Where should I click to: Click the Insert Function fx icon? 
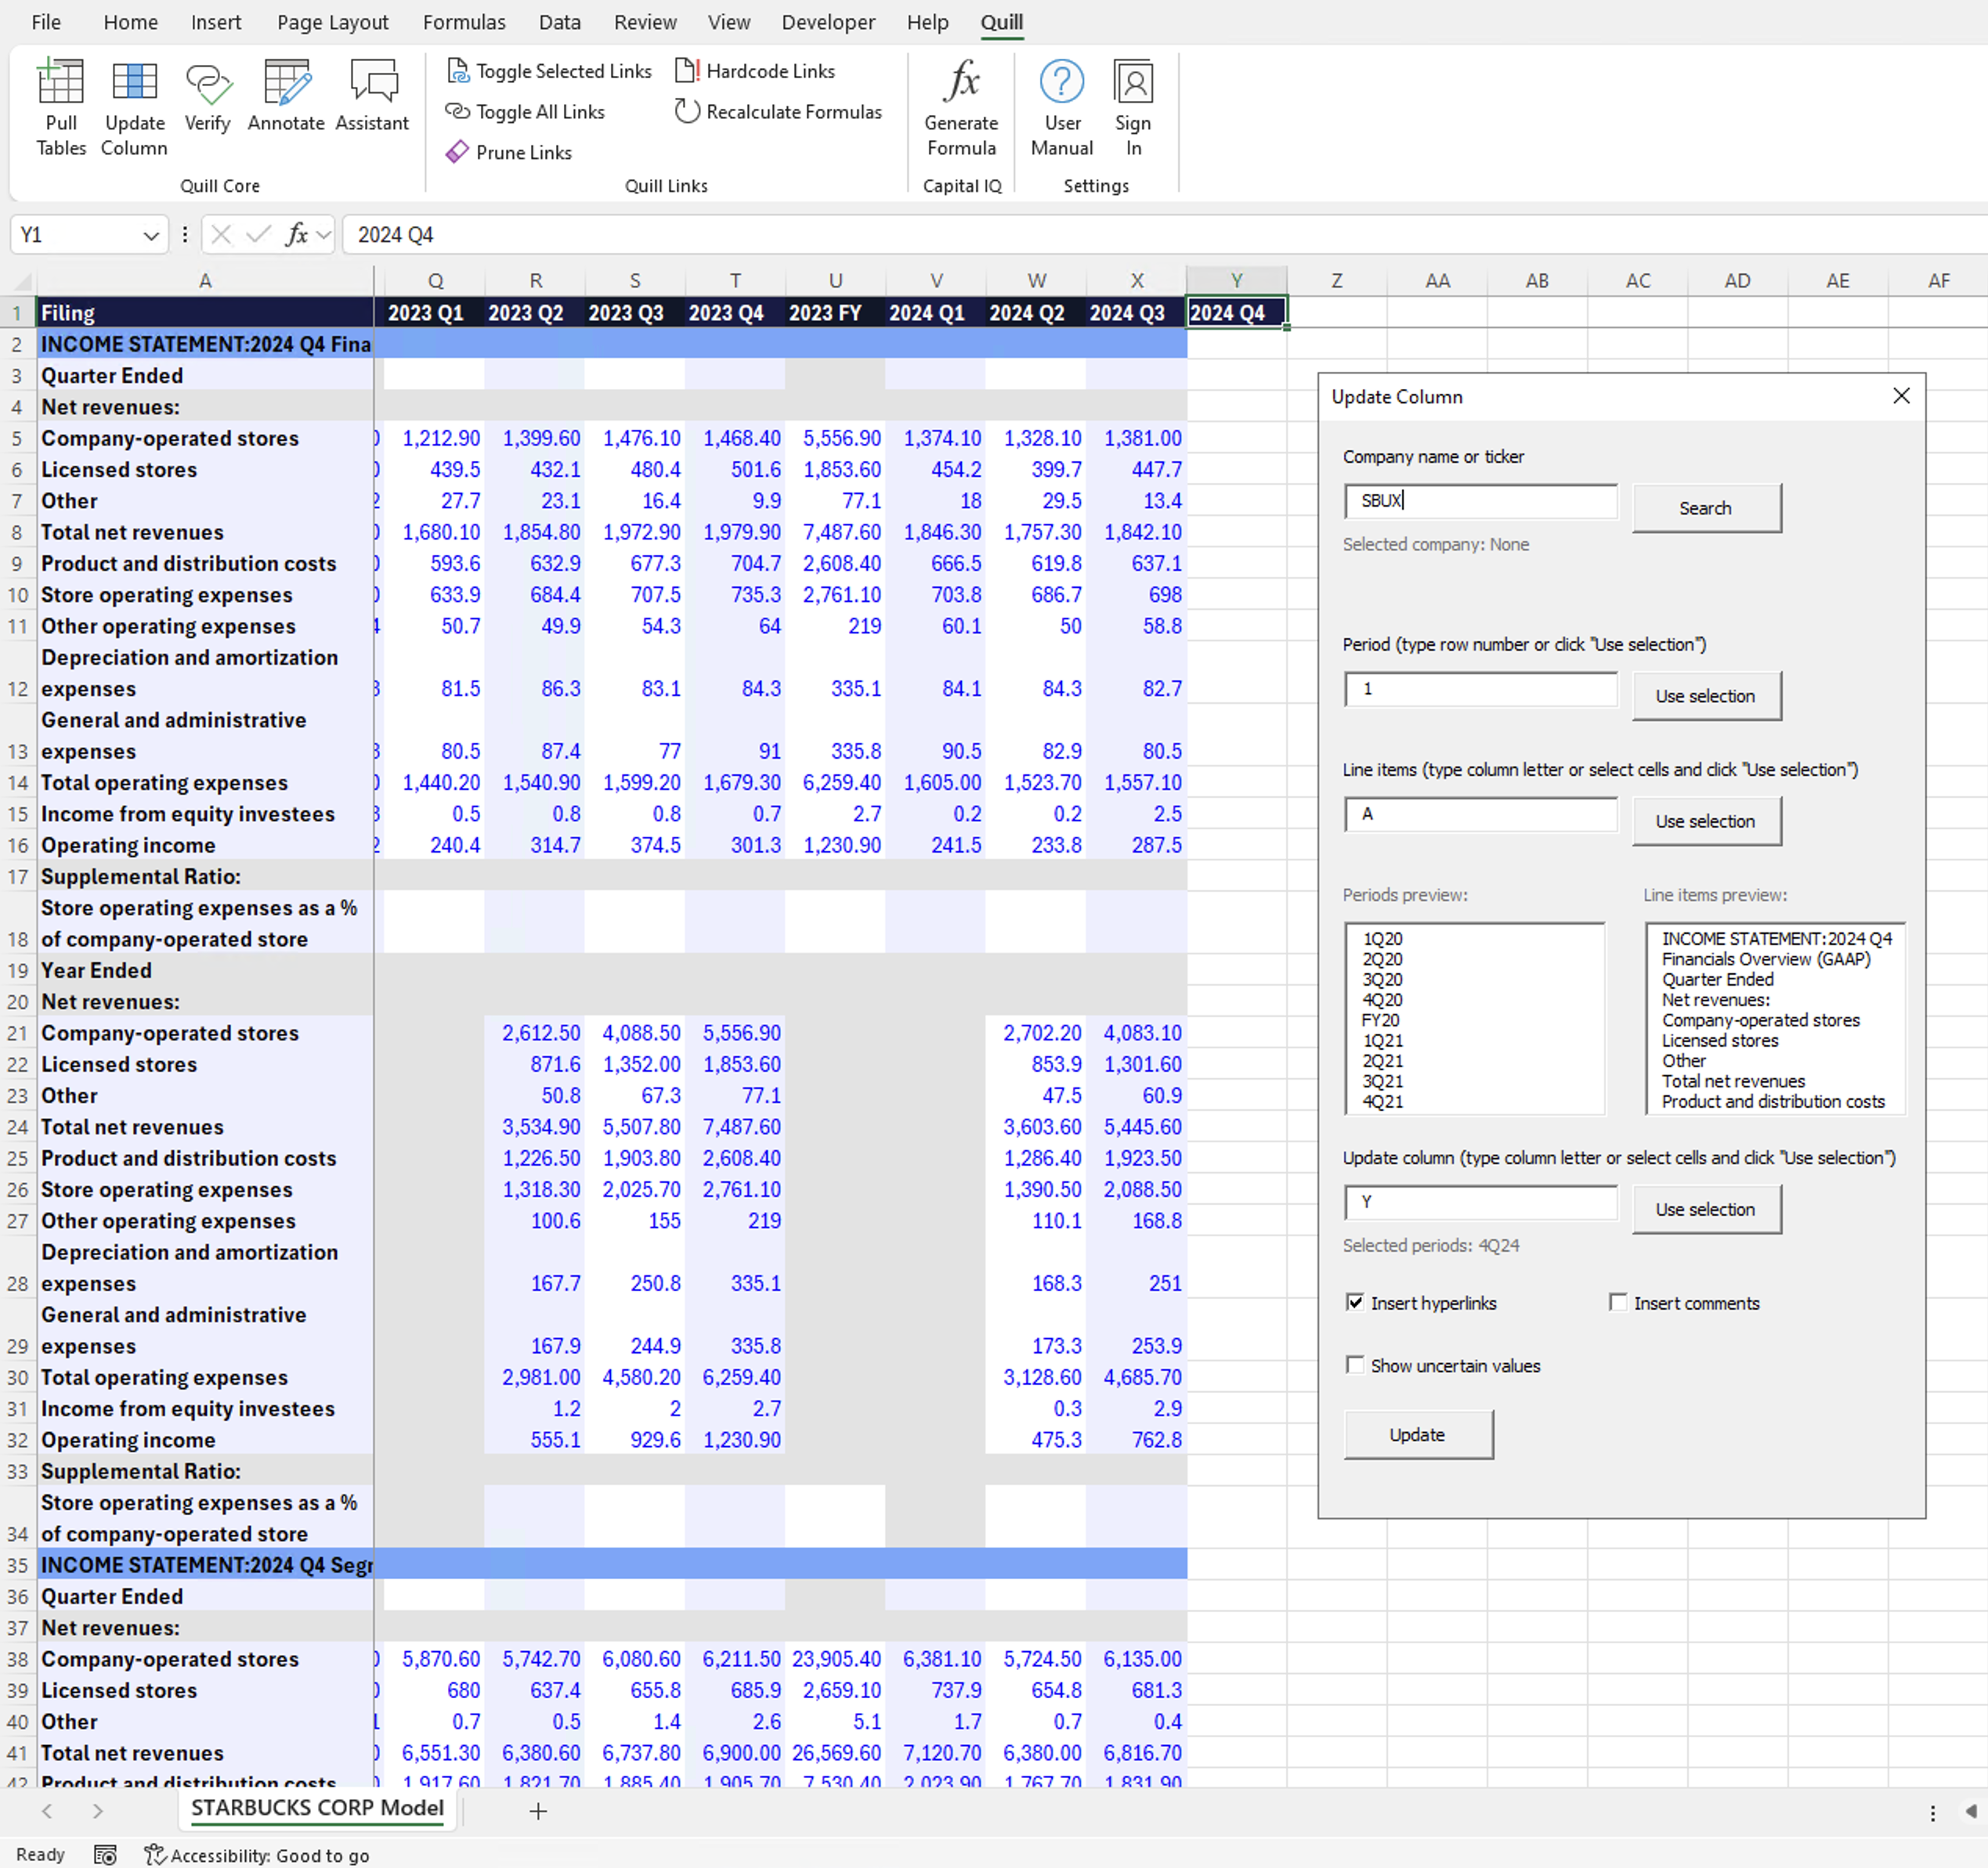[x=296, y=234]
